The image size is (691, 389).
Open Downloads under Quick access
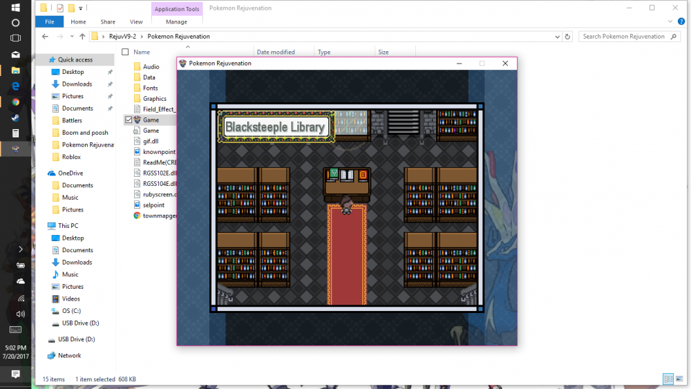pyautogui.click(x=77, y=84)
